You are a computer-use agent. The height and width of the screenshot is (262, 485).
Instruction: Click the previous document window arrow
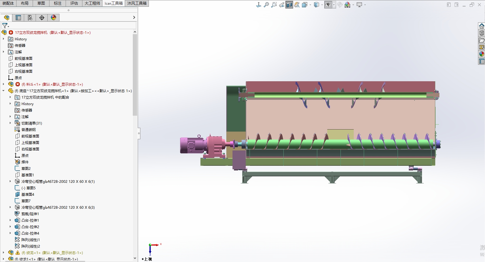[x=449, y=5]
